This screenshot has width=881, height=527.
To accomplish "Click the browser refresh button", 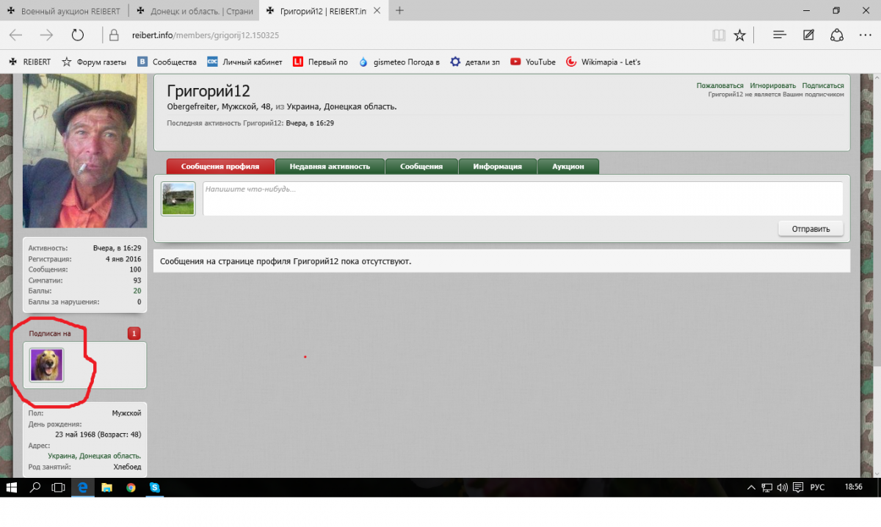I will coord(78,35).
